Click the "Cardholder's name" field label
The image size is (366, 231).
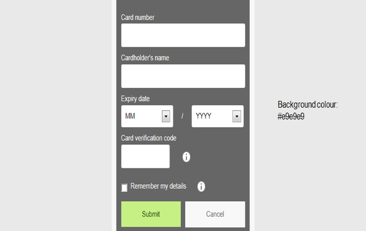tap(145, 57)
